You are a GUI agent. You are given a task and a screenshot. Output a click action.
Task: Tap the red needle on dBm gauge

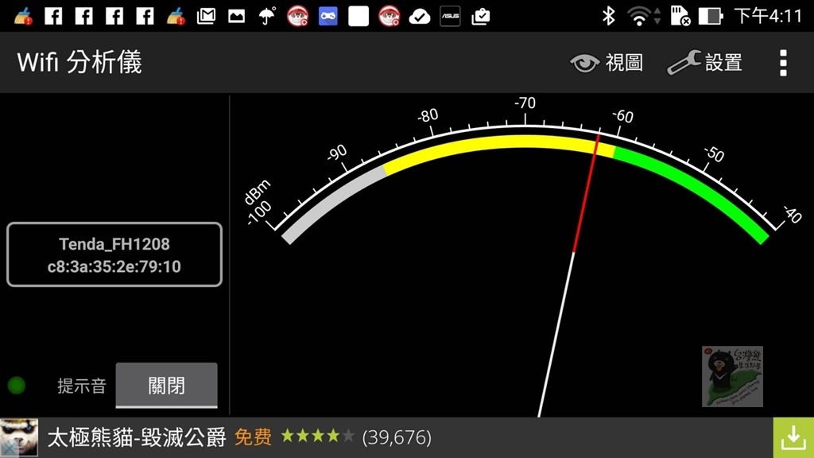(x=586, y=193)
